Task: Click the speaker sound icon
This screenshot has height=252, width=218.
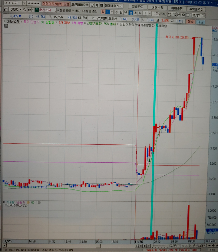Action: tap(29, 10)
